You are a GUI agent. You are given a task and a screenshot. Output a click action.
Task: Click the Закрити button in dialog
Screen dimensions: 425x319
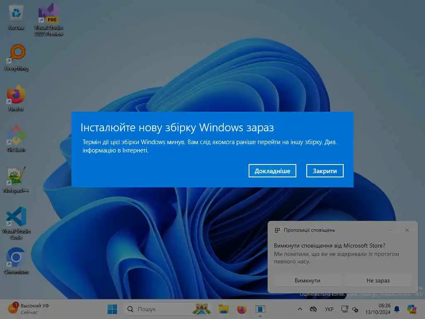[x=325, y=171]
